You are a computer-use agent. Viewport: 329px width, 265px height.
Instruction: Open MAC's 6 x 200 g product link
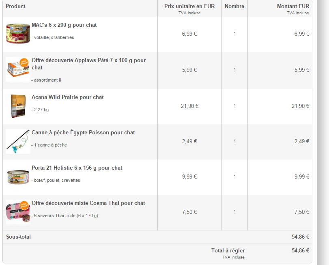tap(64, 25)
